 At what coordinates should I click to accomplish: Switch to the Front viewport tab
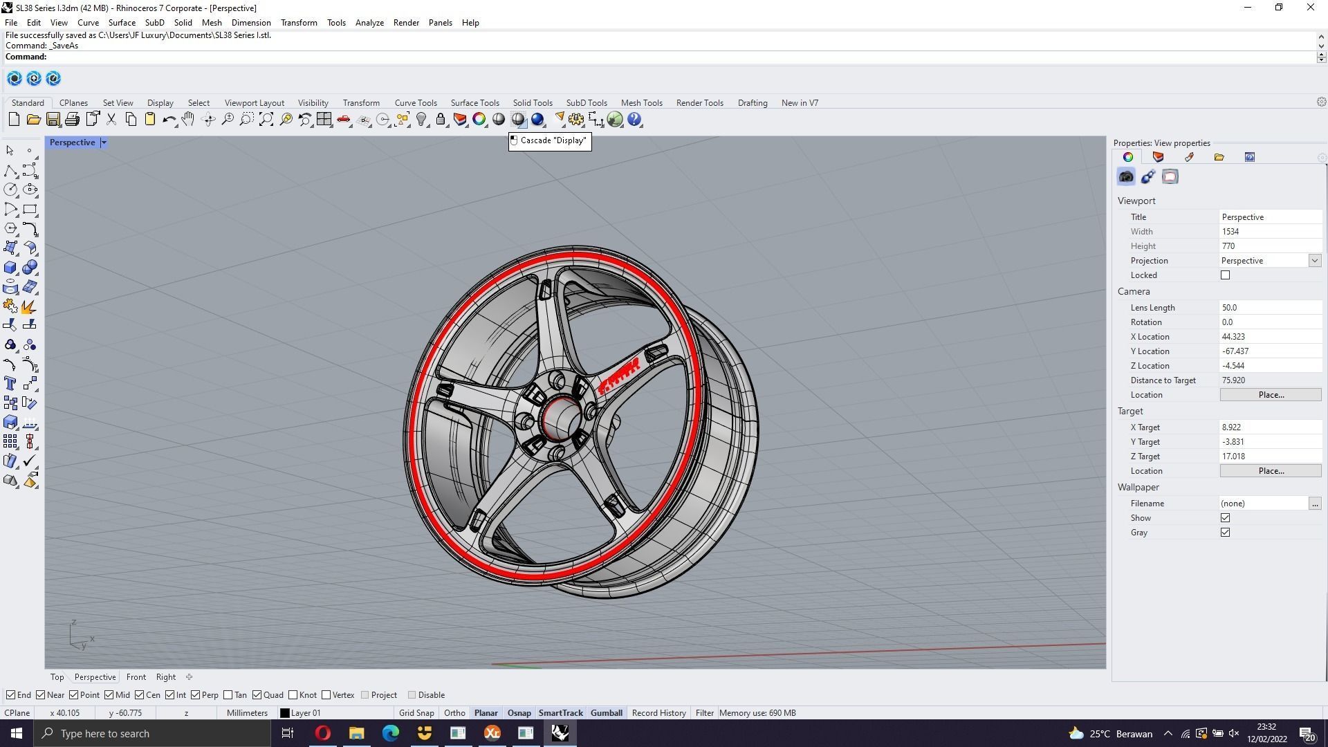(136, 677)
